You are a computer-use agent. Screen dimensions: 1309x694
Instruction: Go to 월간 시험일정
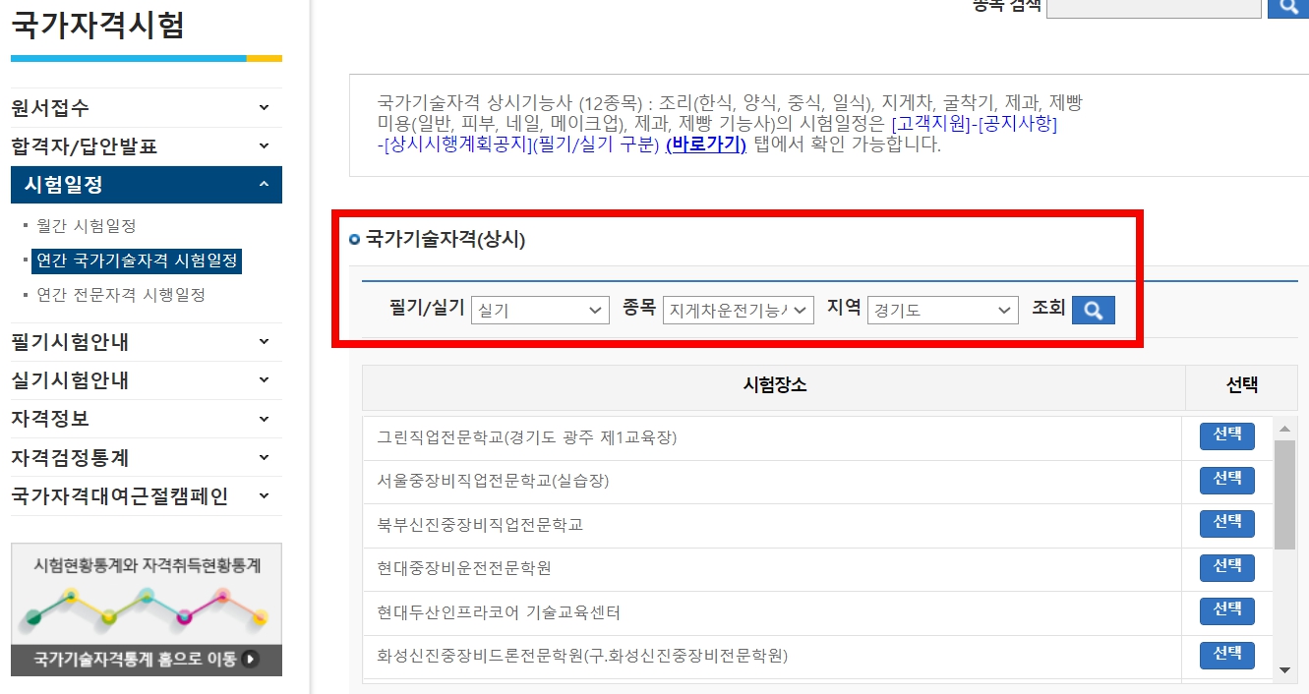click(87, 226)
